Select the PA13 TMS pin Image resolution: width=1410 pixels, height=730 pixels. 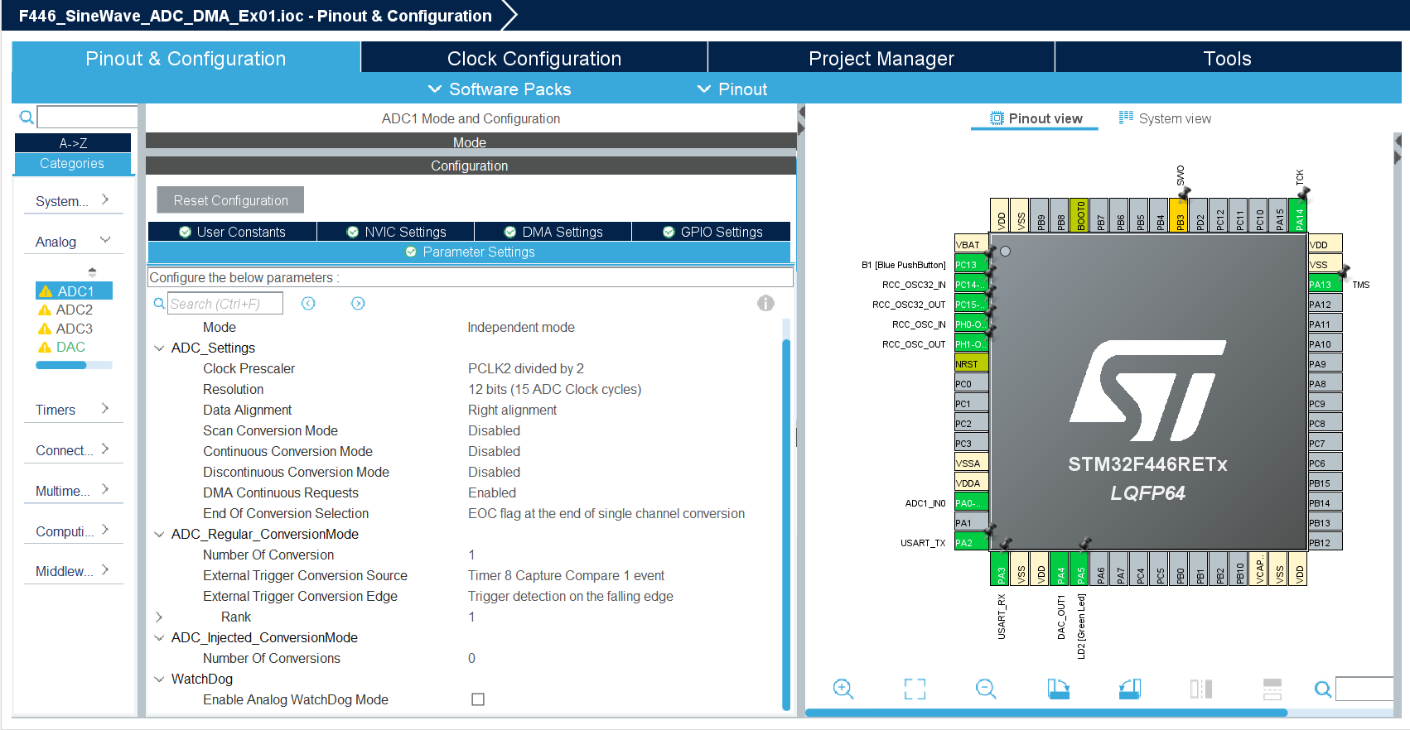(1325, 284)
